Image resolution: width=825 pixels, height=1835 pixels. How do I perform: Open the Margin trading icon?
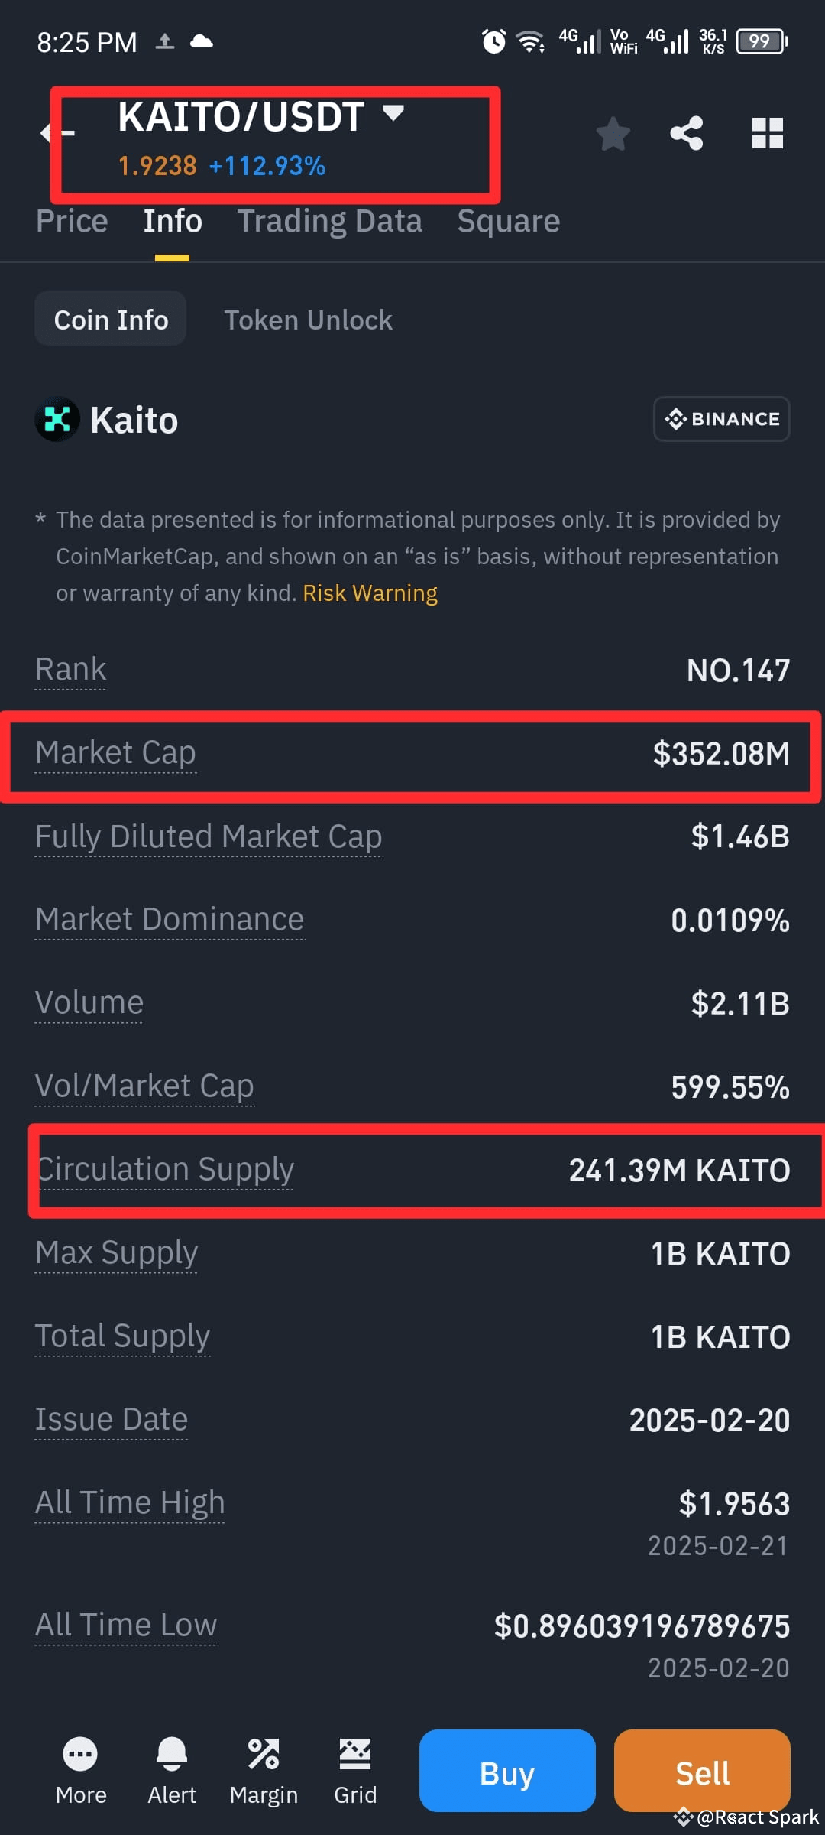[x=264, y=1754]
